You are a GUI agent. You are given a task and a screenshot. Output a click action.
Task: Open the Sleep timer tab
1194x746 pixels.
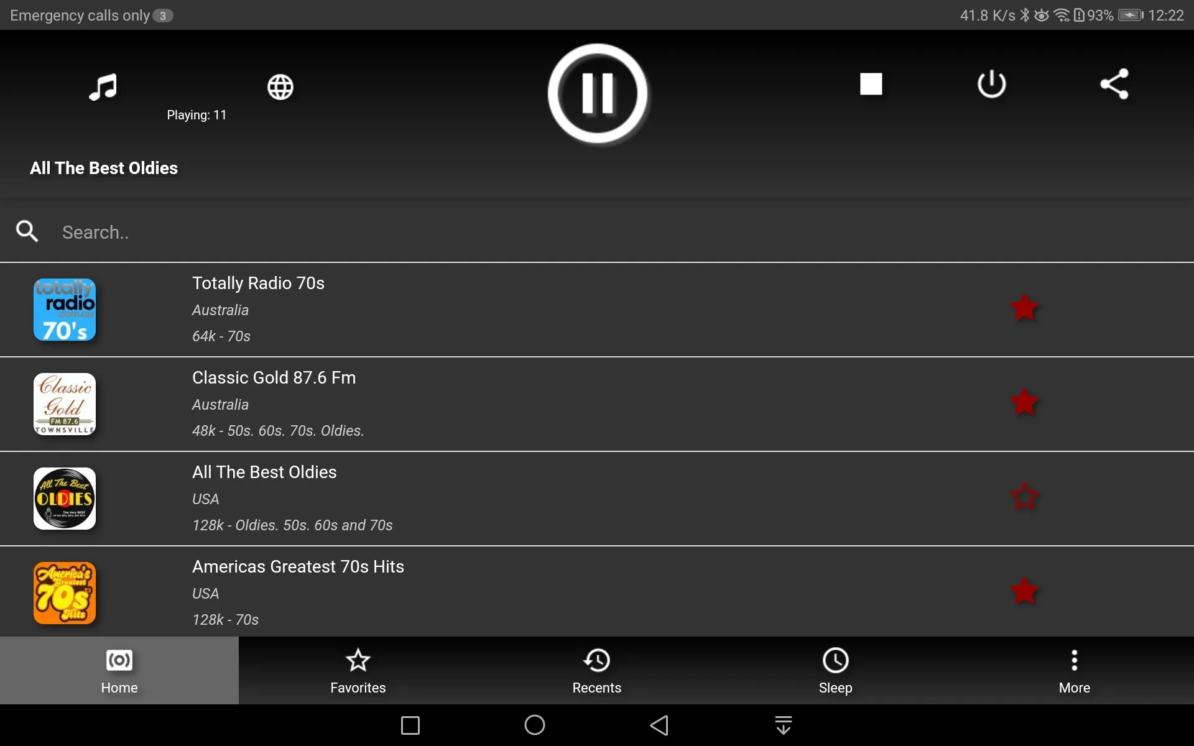[836, 670]
